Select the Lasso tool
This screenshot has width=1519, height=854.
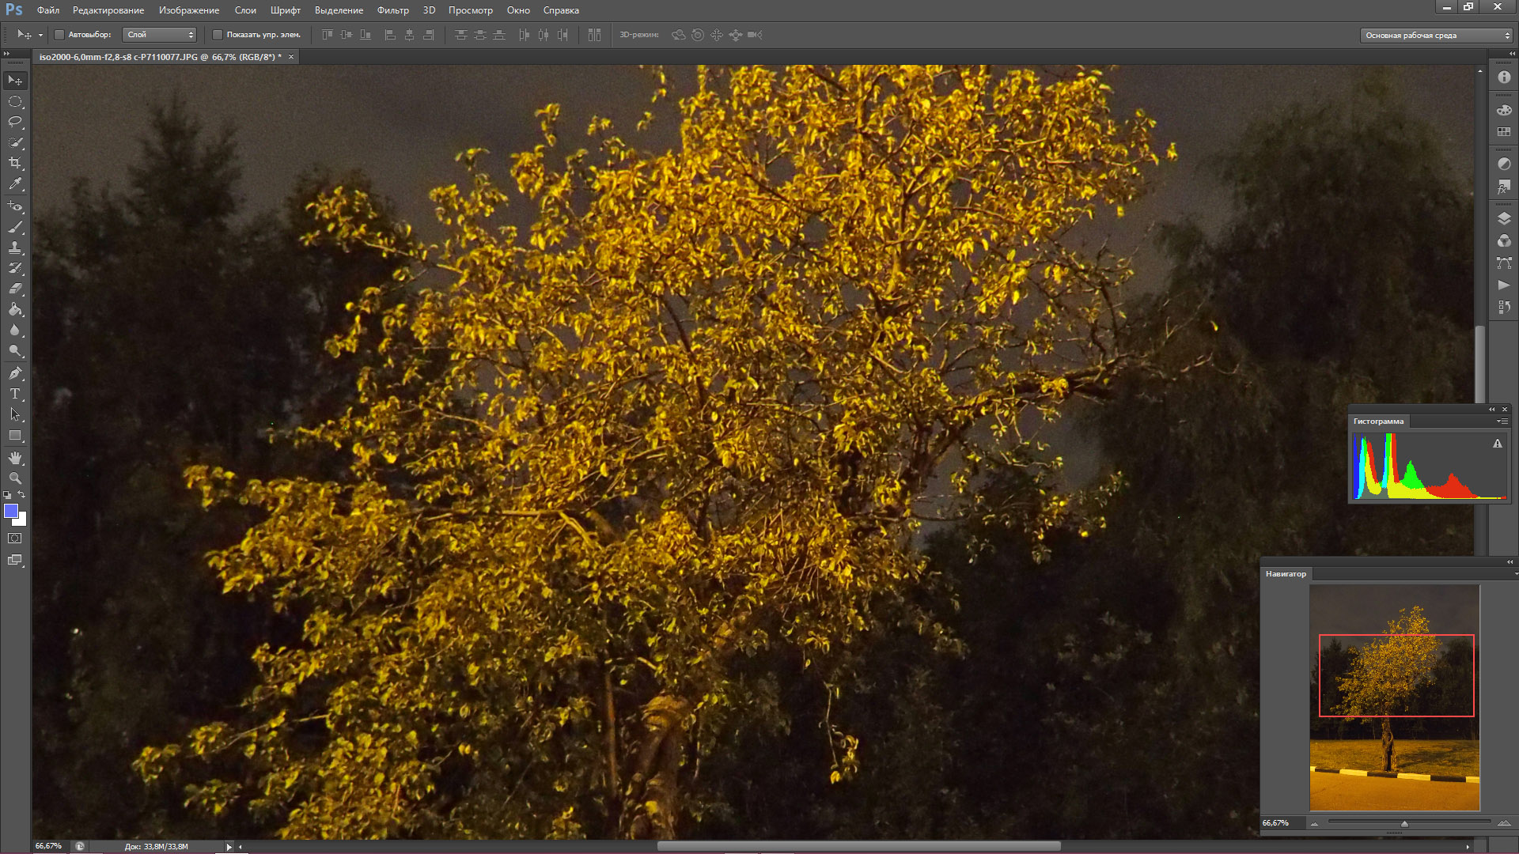point(15,122)
